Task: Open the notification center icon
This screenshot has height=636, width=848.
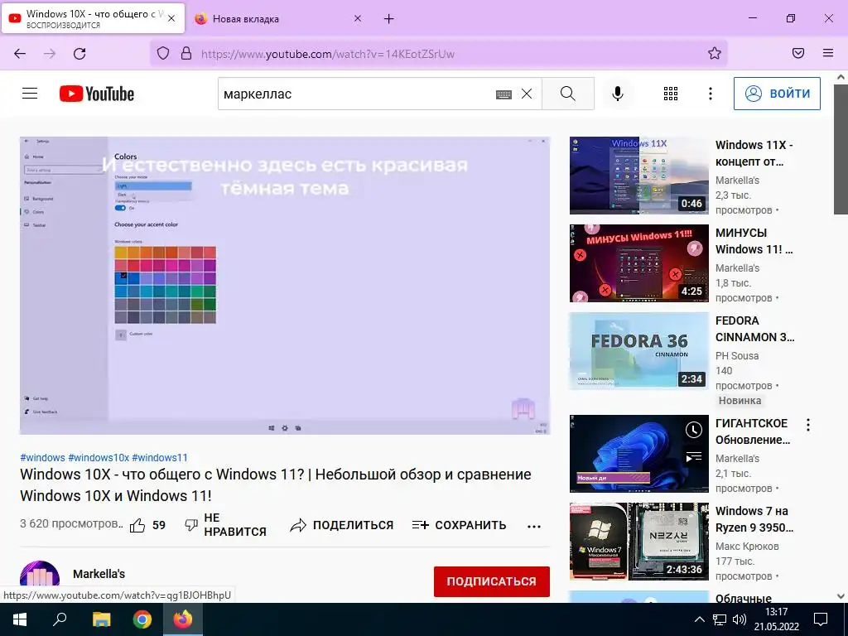Action: pos(821,619)
